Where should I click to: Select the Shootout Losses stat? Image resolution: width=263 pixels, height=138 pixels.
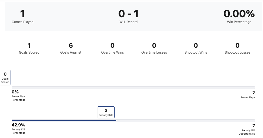[x=237, y=48]
